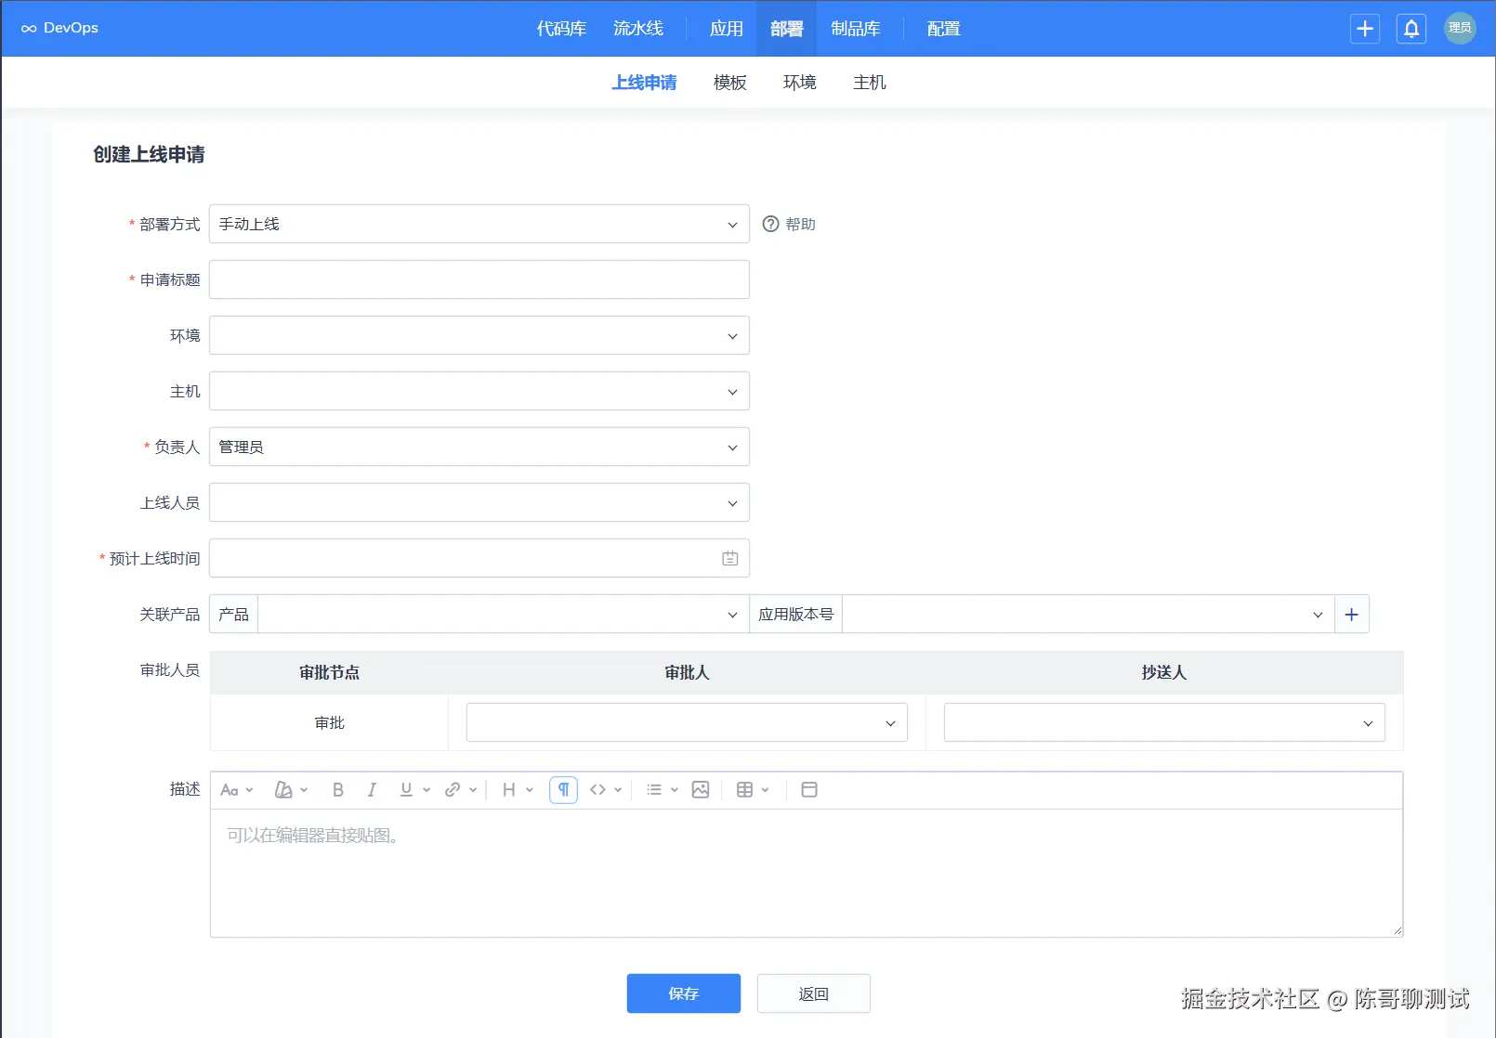The height and width of the screenshot is (1038, 1496).
Task: Expand the heading options arrow
Action: coord(530,790)
